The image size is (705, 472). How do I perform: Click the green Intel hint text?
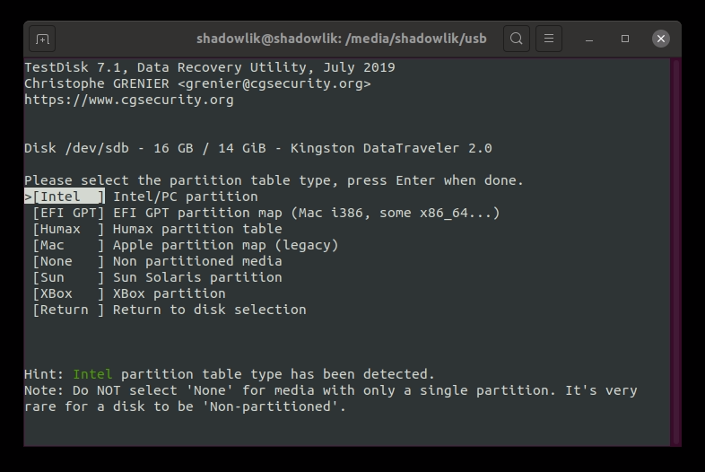pos(92,374)
